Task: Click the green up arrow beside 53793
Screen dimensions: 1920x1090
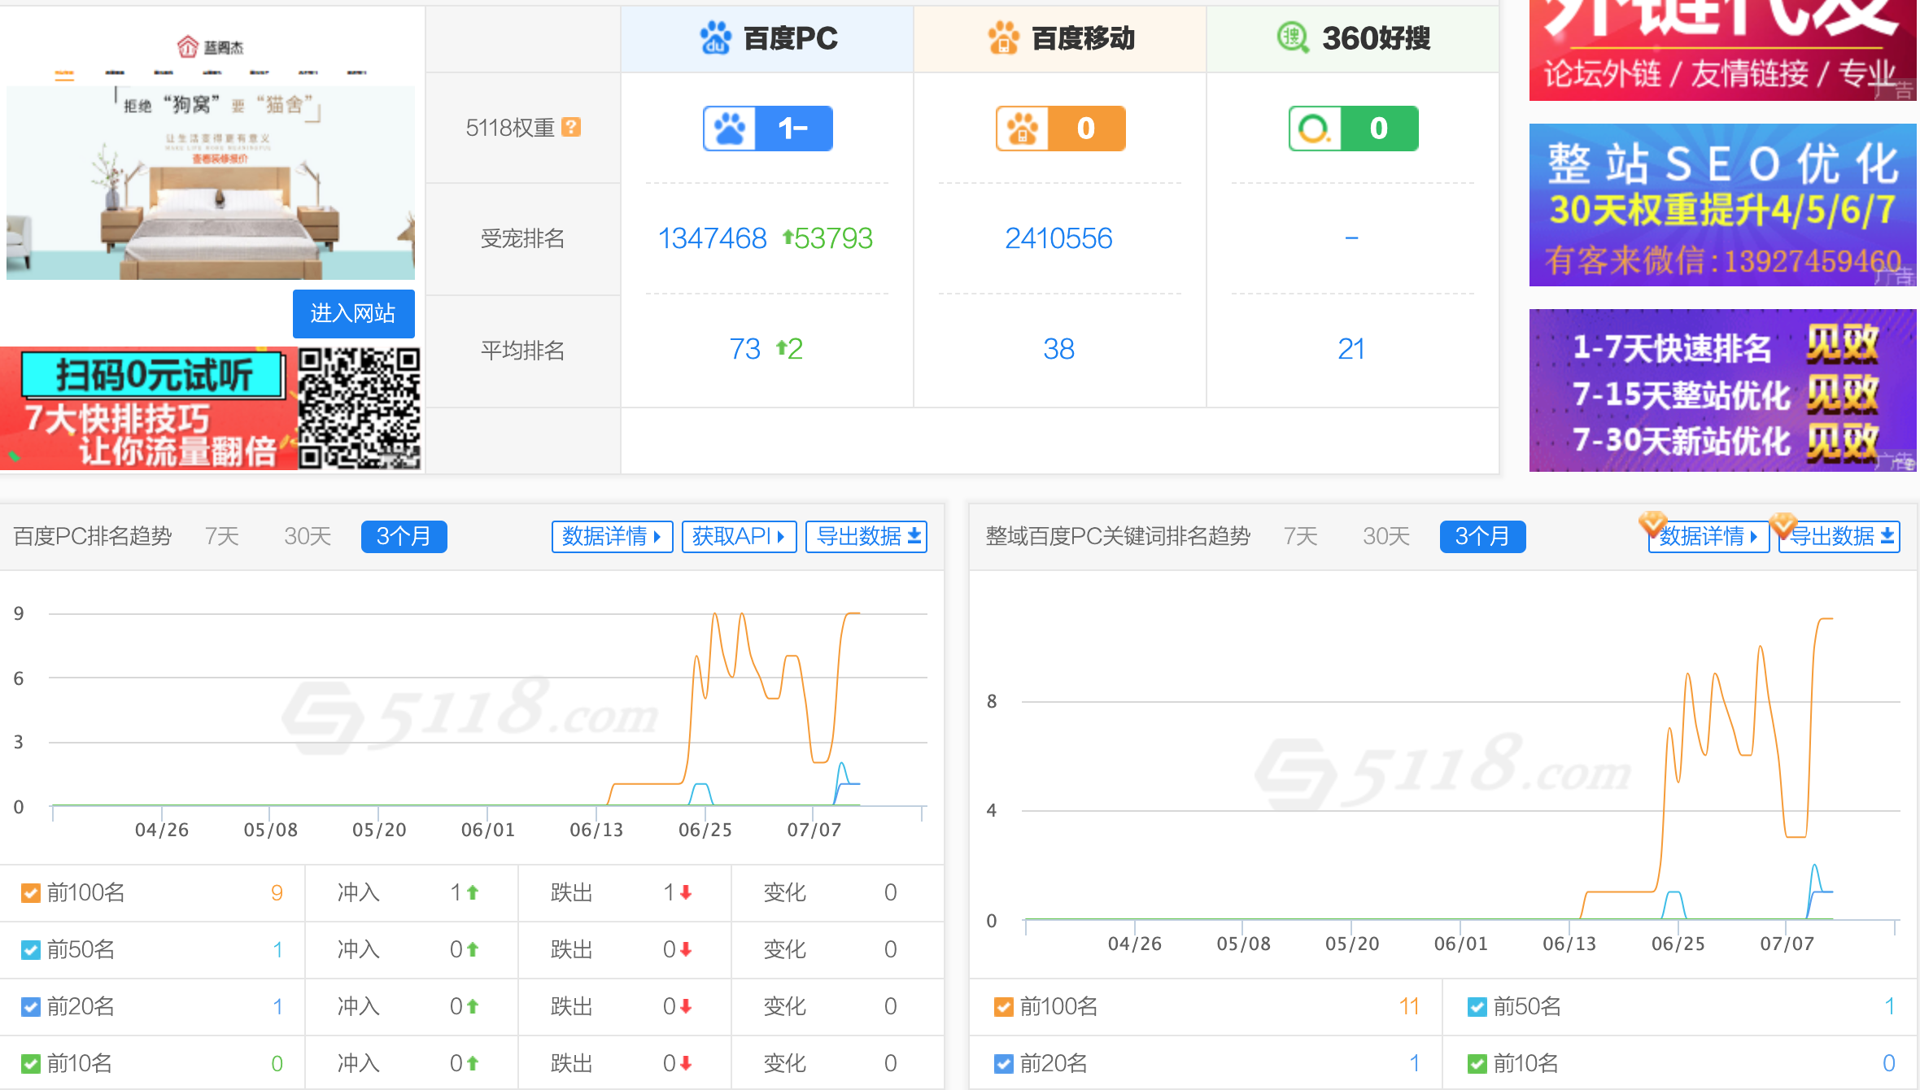Action: (787, 238)
